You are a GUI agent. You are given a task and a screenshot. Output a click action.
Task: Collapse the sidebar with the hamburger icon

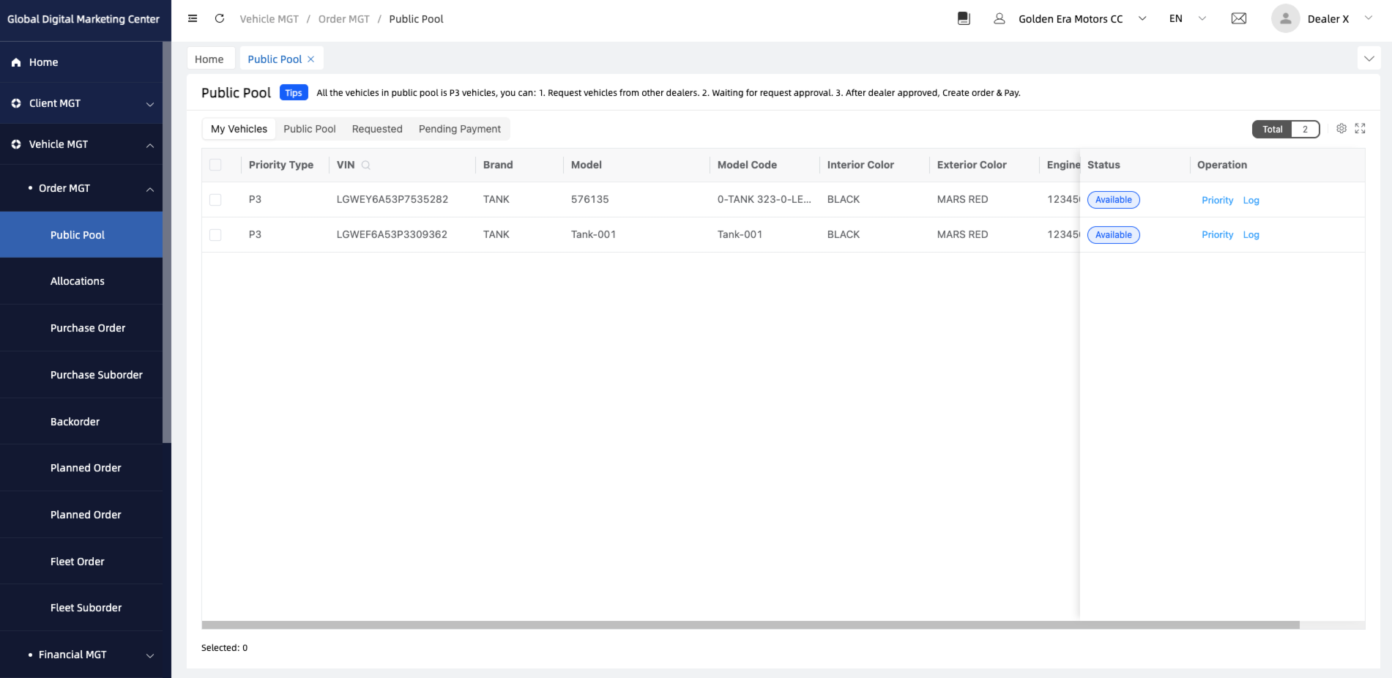click(x=193, y=19)
